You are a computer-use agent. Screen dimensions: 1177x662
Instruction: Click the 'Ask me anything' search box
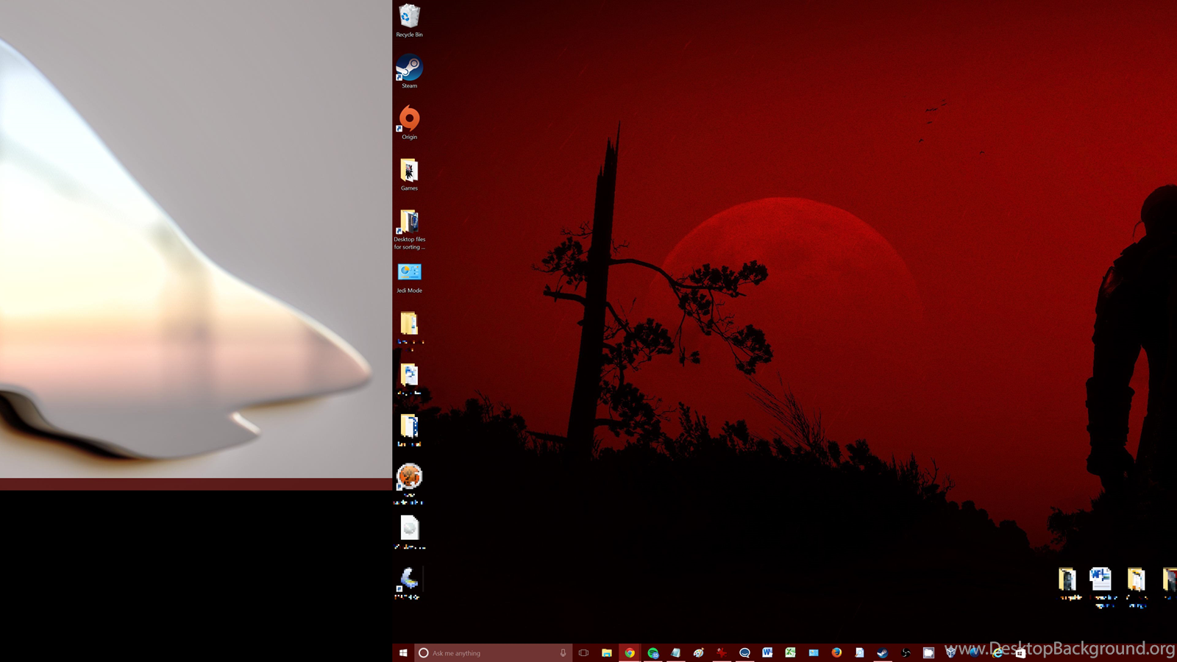click(x=489, y=652)
